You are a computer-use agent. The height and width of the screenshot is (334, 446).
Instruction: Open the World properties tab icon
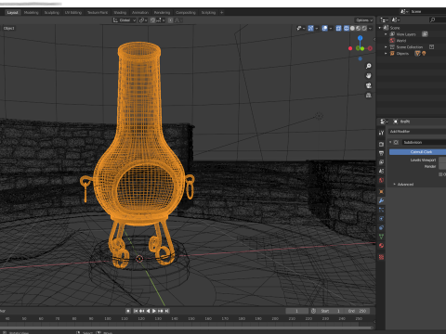[x=381, y=180]
